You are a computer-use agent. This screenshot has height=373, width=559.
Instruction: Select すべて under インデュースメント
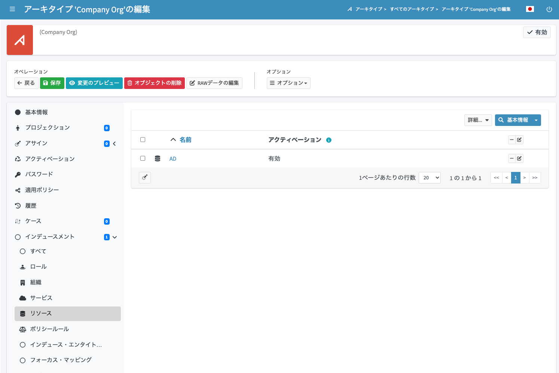(67, 251)
